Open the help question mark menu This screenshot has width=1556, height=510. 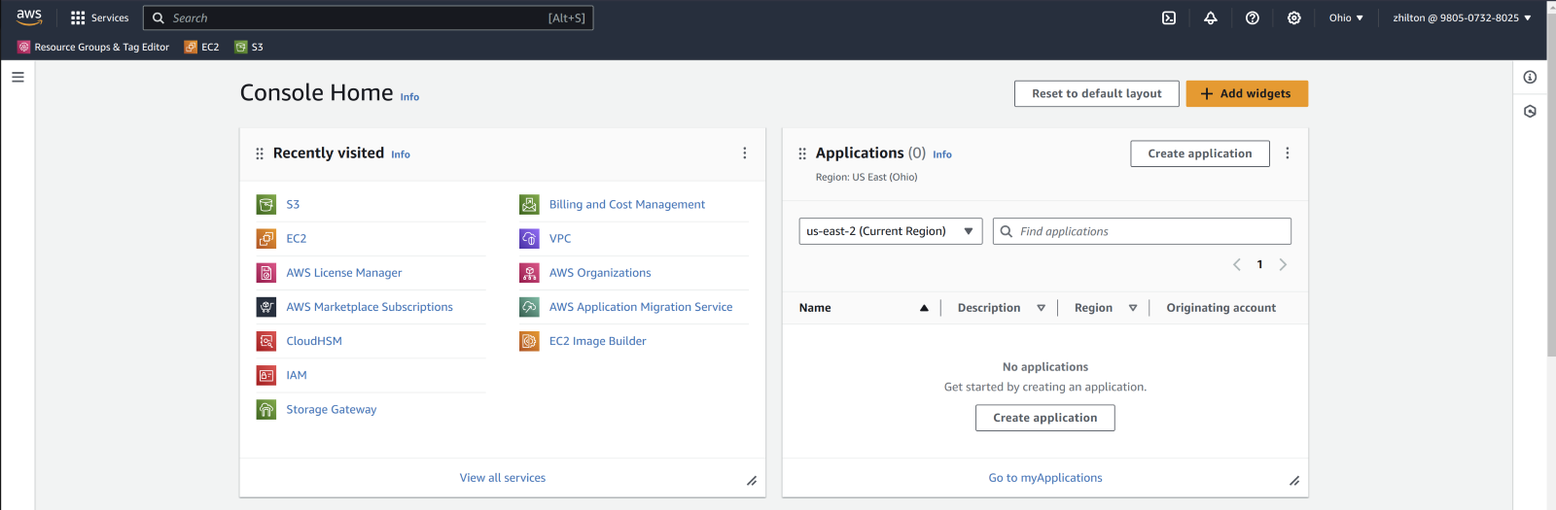pos(1253,17)
